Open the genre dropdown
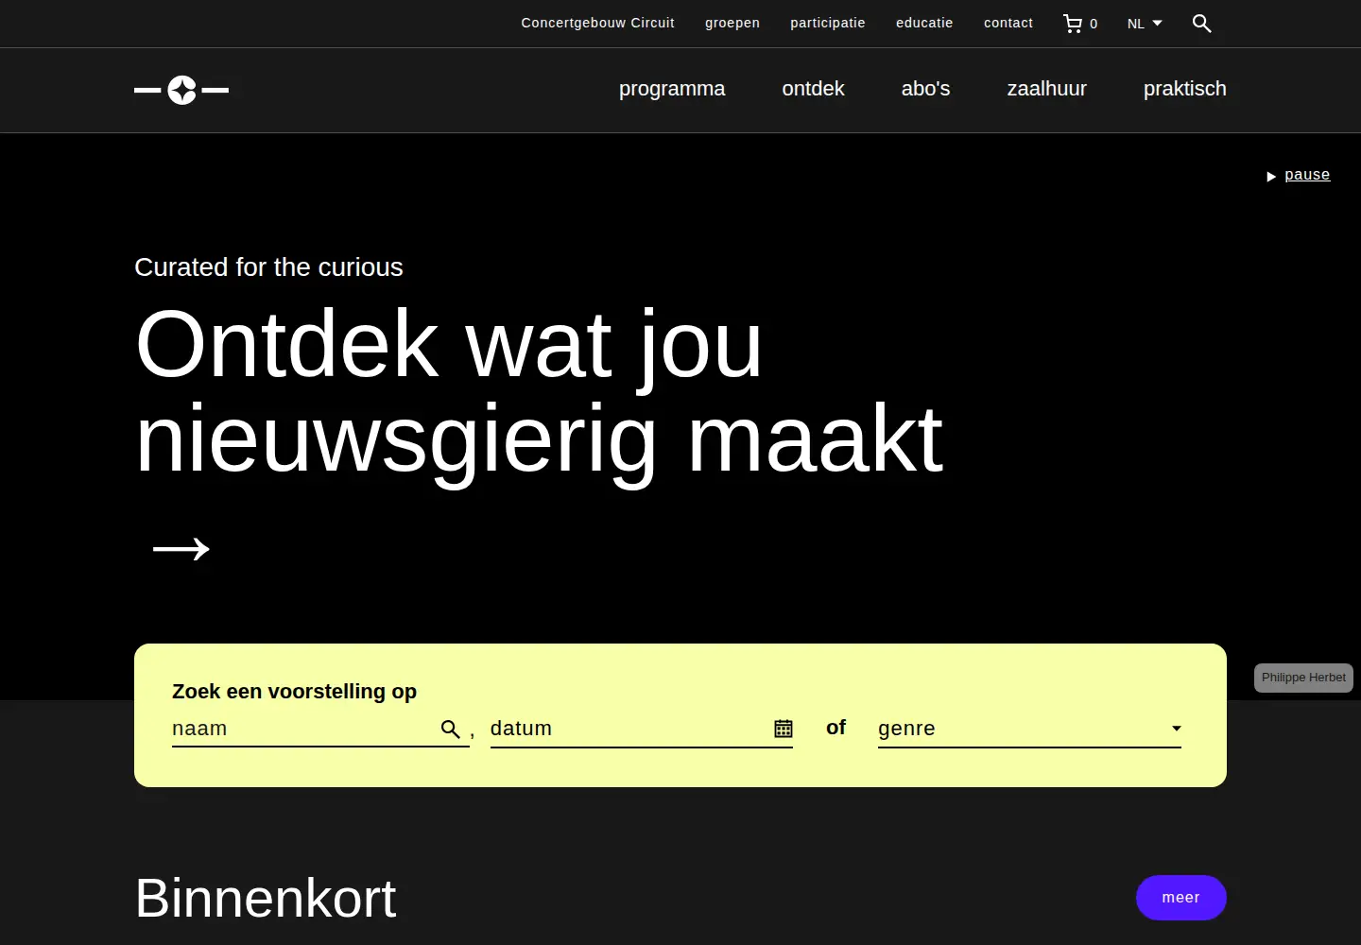This screenshot has width=1361, height=945. (x=1029, y=729)
